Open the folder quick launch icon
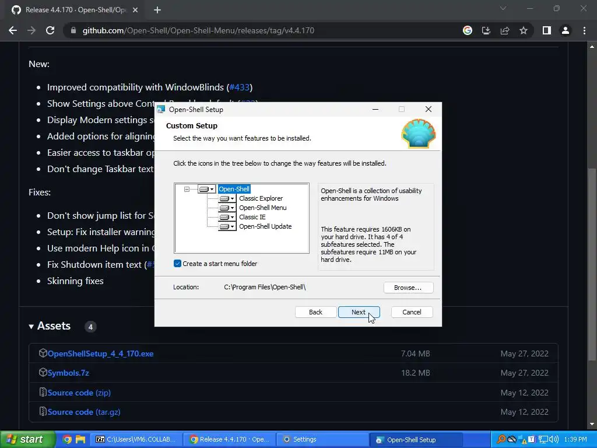 point(80,440)
